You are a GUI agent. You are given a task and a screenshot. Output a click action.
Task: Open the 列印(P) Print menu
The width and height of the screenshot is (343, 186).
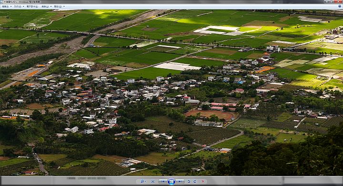click(x=19, y=7)
